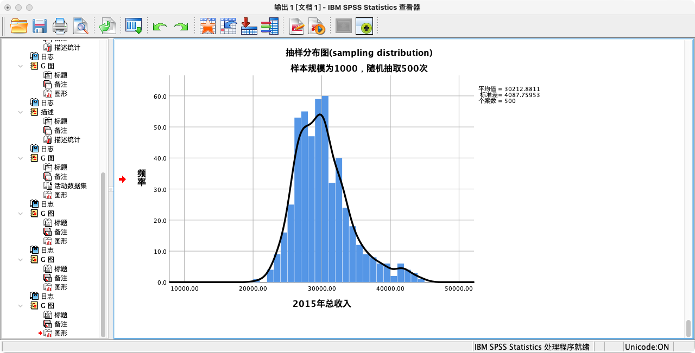695x353 pixels.
Task: Go to Variable via red down-arrow icon
Action: [x=249, y=26]
